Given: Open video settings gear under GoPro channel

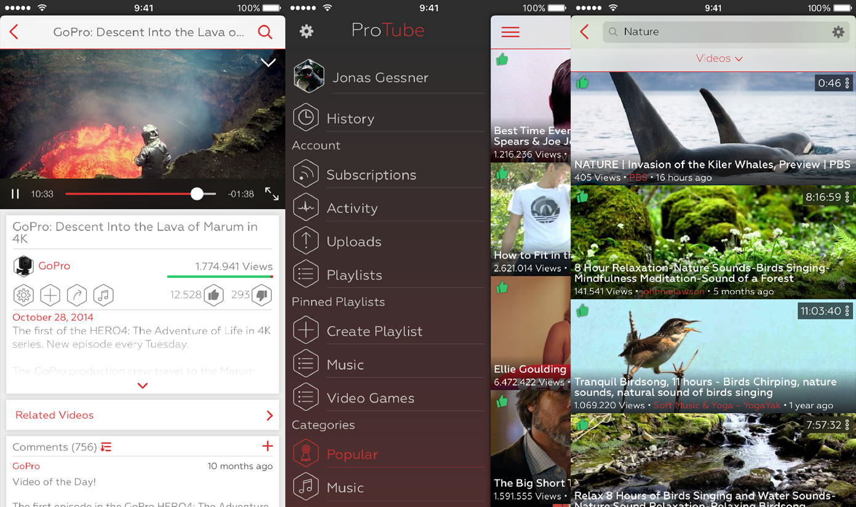Looking at the screenshot, I should (23, 295).
